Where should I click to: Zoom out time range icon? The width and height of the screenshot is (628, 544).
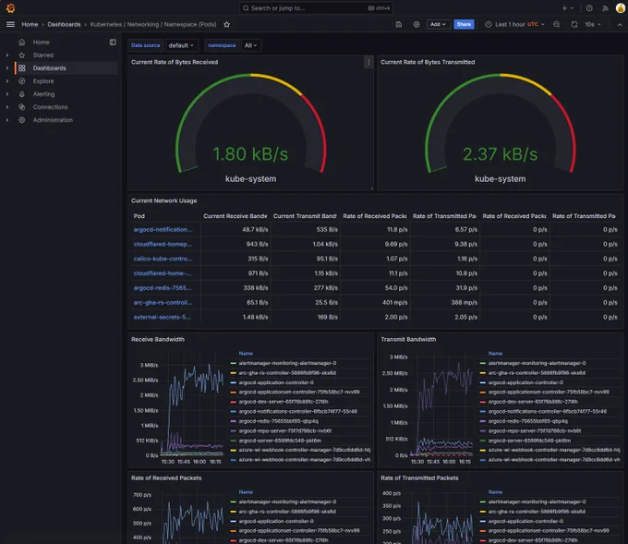557,24
